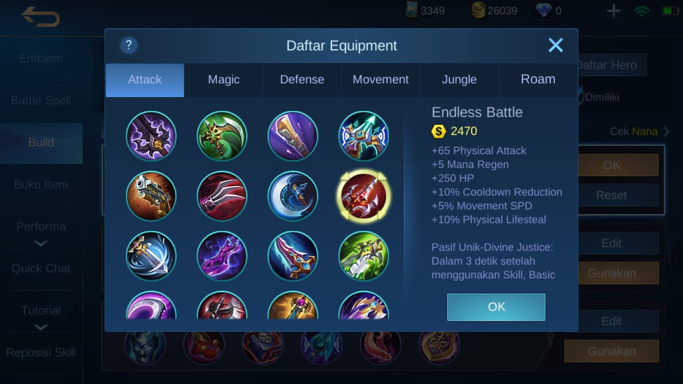Pick the blue crescent axe item
Image resolution: width=683 pixels, height=384 pixels.
click(293, 196)
